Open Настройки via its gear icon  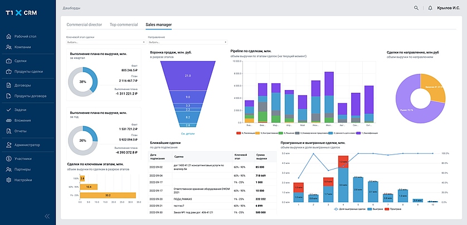click(9, 180)
